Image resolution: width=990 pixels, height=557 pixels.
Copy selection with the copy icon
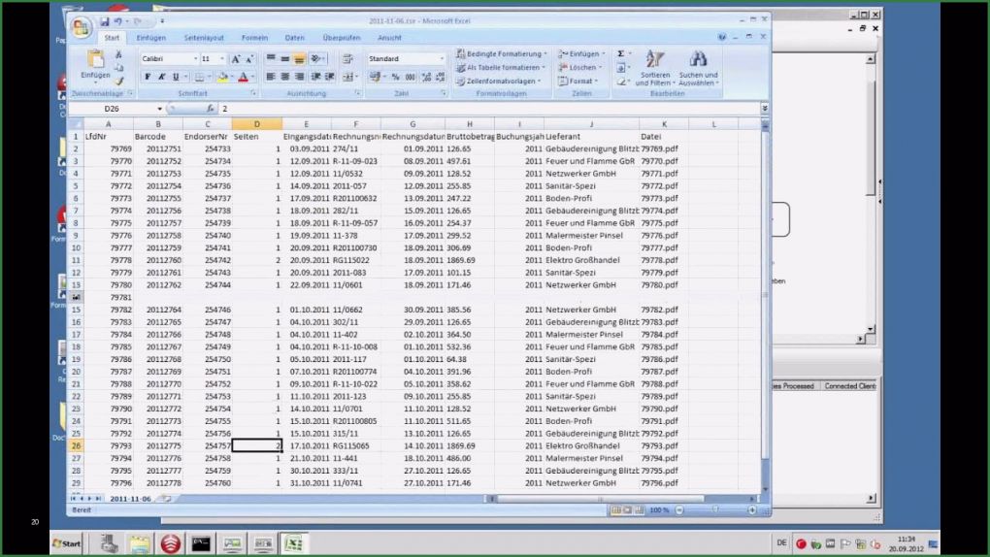(118, 68)
